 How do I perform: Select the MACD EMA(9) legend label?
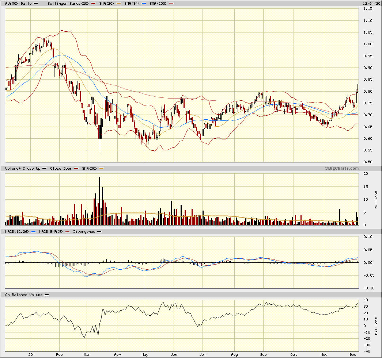pyautogui.click(x=51, y=231)
